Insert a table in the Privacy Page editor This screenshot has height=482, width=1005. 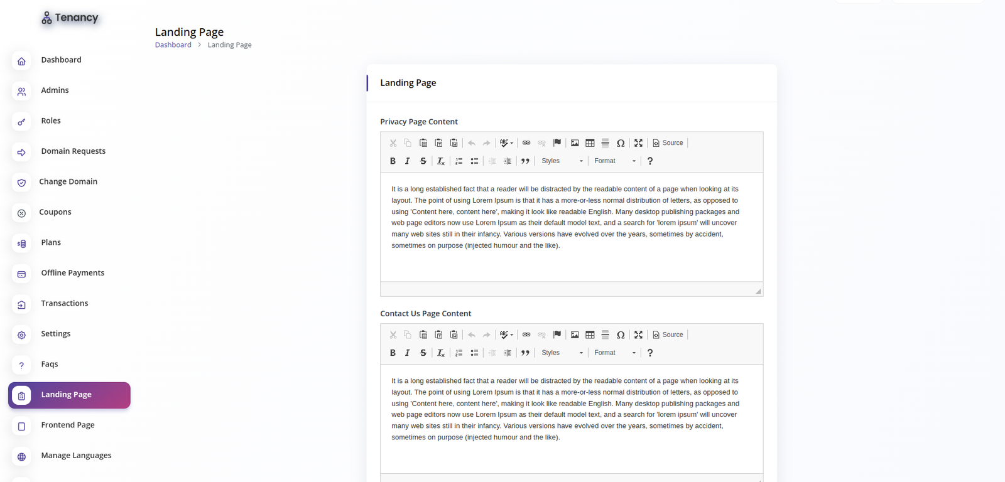point(590,142)
